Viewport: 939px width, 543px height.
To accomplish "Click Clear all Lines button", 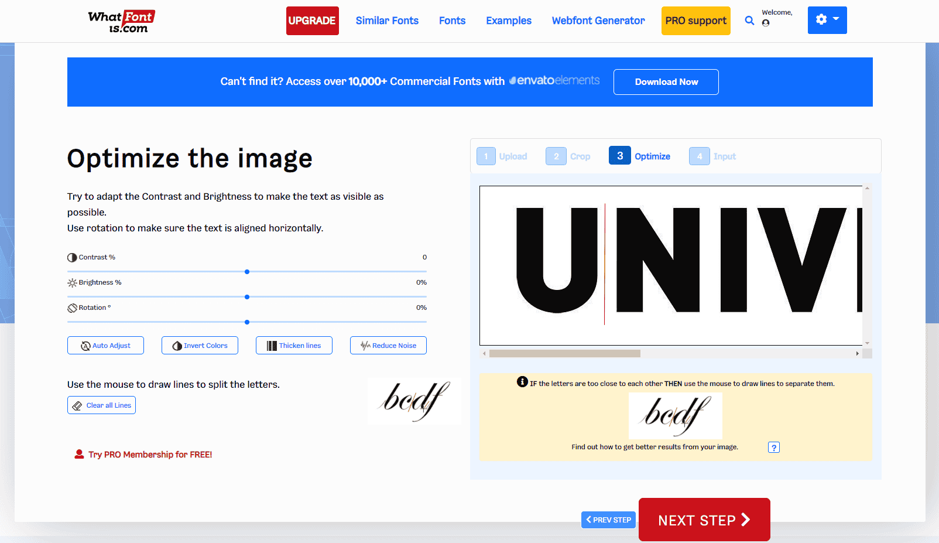I will [101, 405].
